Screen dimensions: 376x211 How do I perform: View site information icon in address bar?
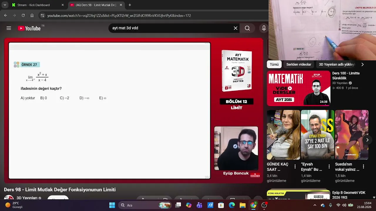click(42, 16)
